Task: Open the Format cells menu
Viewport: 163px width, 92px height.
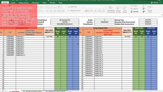Action: click(135, 12)
